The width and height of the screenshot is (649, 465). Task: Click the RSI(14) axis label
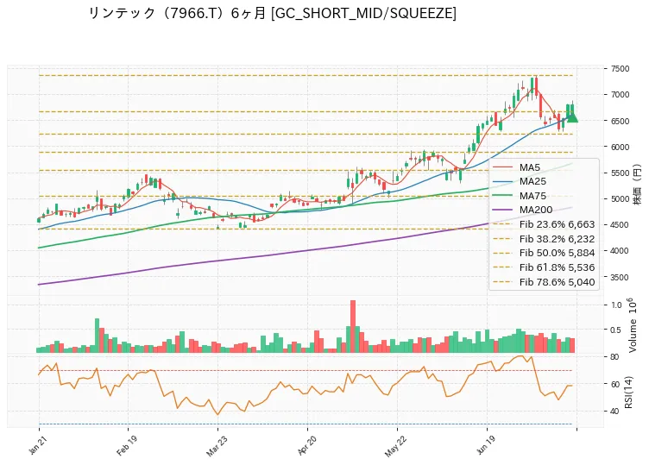(628, 392)
